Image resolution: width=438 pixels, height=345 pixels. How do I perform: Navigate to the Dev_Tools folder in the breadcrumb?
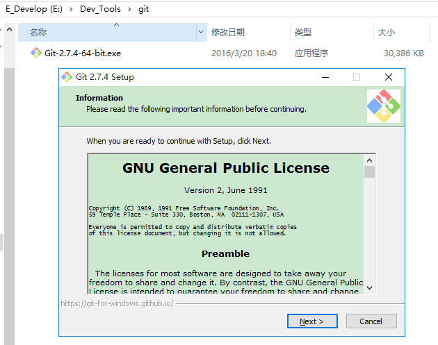100,9
